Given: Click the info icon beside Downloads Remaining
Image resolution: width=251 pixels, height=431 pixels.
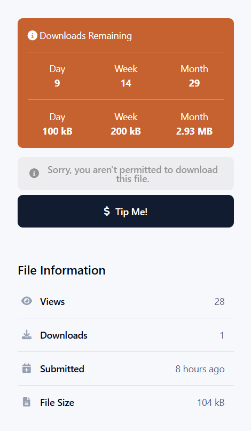Looking at the screenshot, I should [32, 35].
